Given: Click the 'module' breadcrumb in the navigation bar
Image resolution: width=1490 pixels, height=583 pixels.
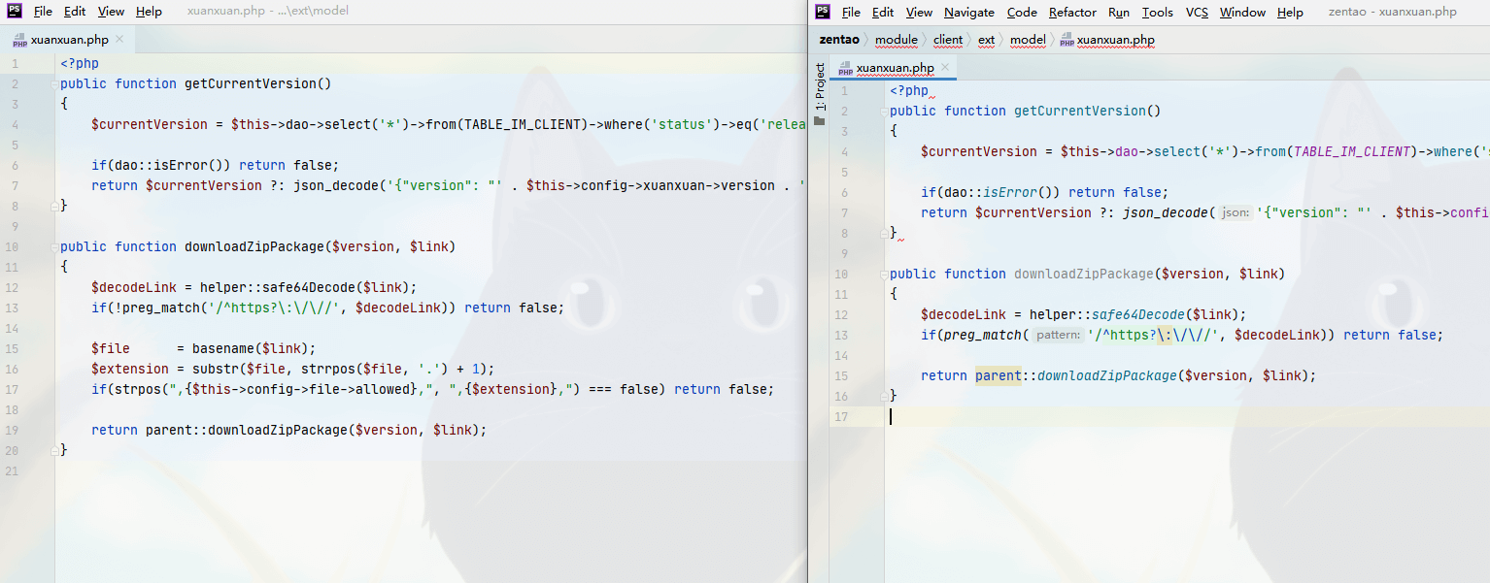Looking at the screenshot, I should coord(896,40).
